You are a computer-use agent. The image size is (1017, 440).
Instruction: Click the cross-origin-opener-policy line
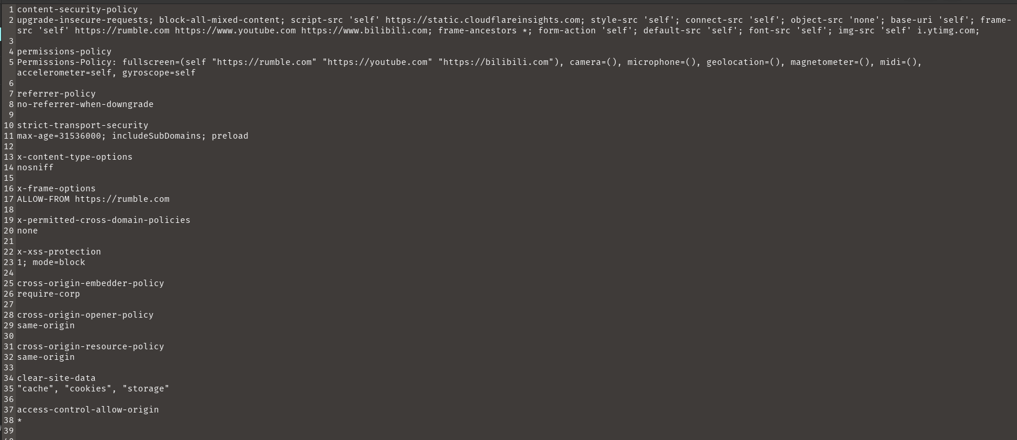coord(85,315)
